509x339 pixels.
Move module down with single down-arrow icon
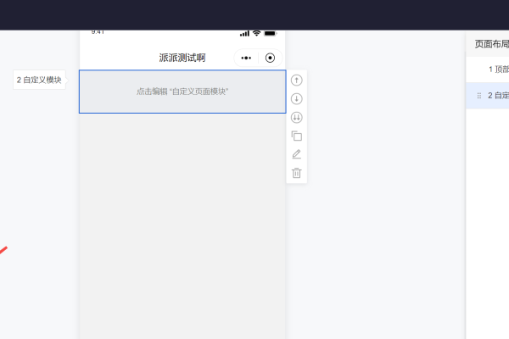pos(296,98)
